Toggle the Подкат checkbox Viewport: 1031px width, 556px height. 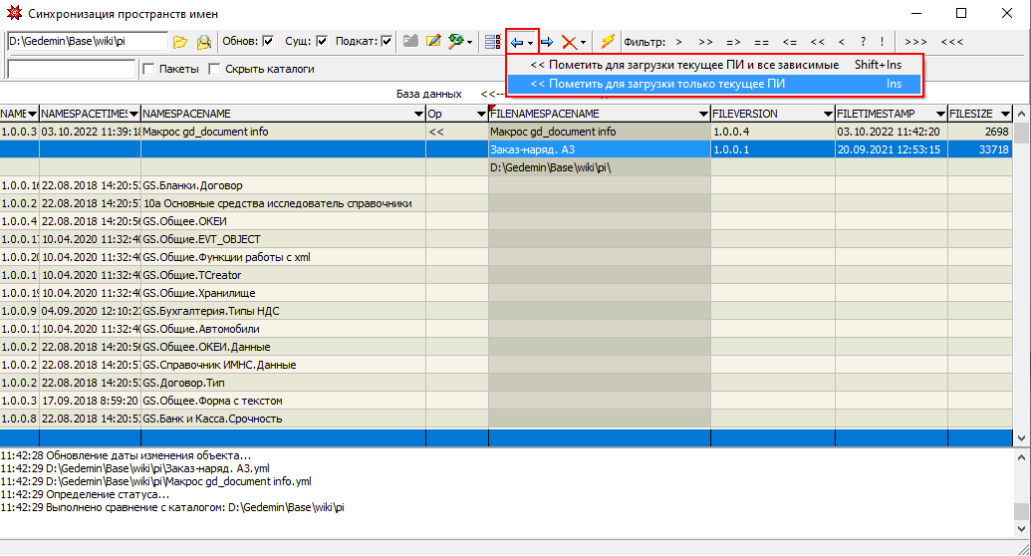tap(387, 42)
